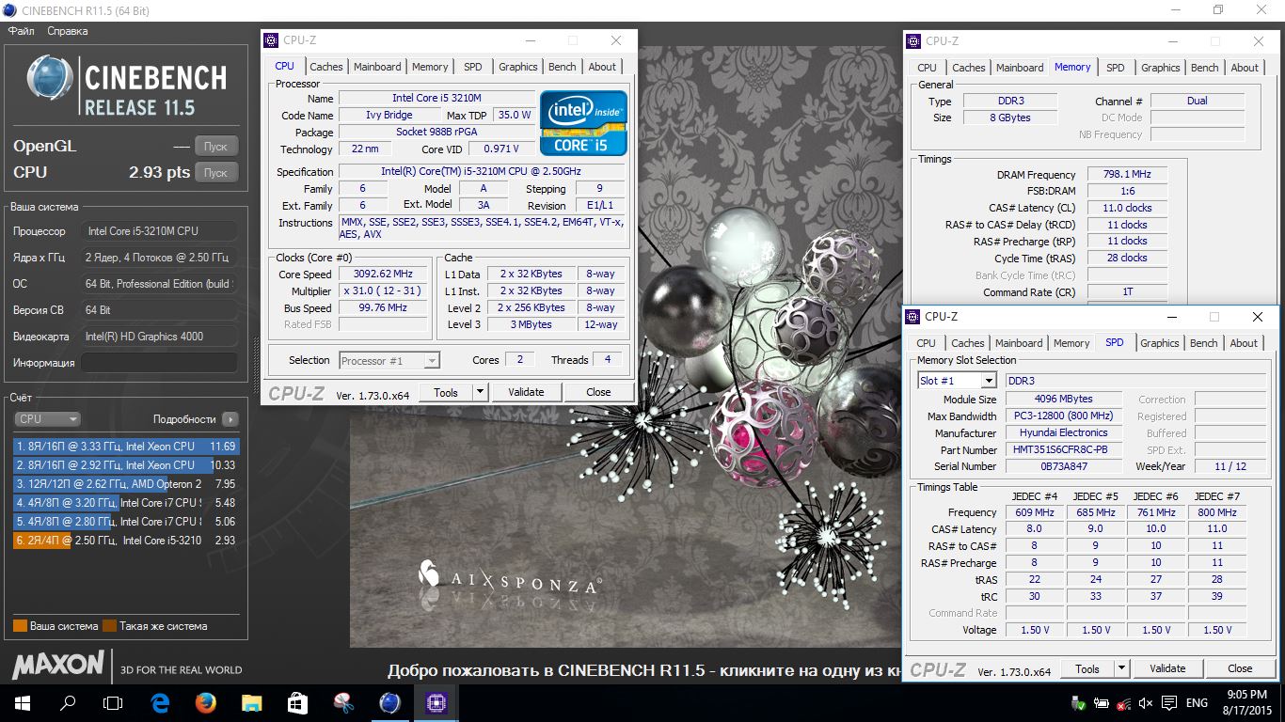Switch to the Cinebench taskbar icon
Image resolution: width=1285 pixels, height=722 pixels.
(x=389, y=702)
